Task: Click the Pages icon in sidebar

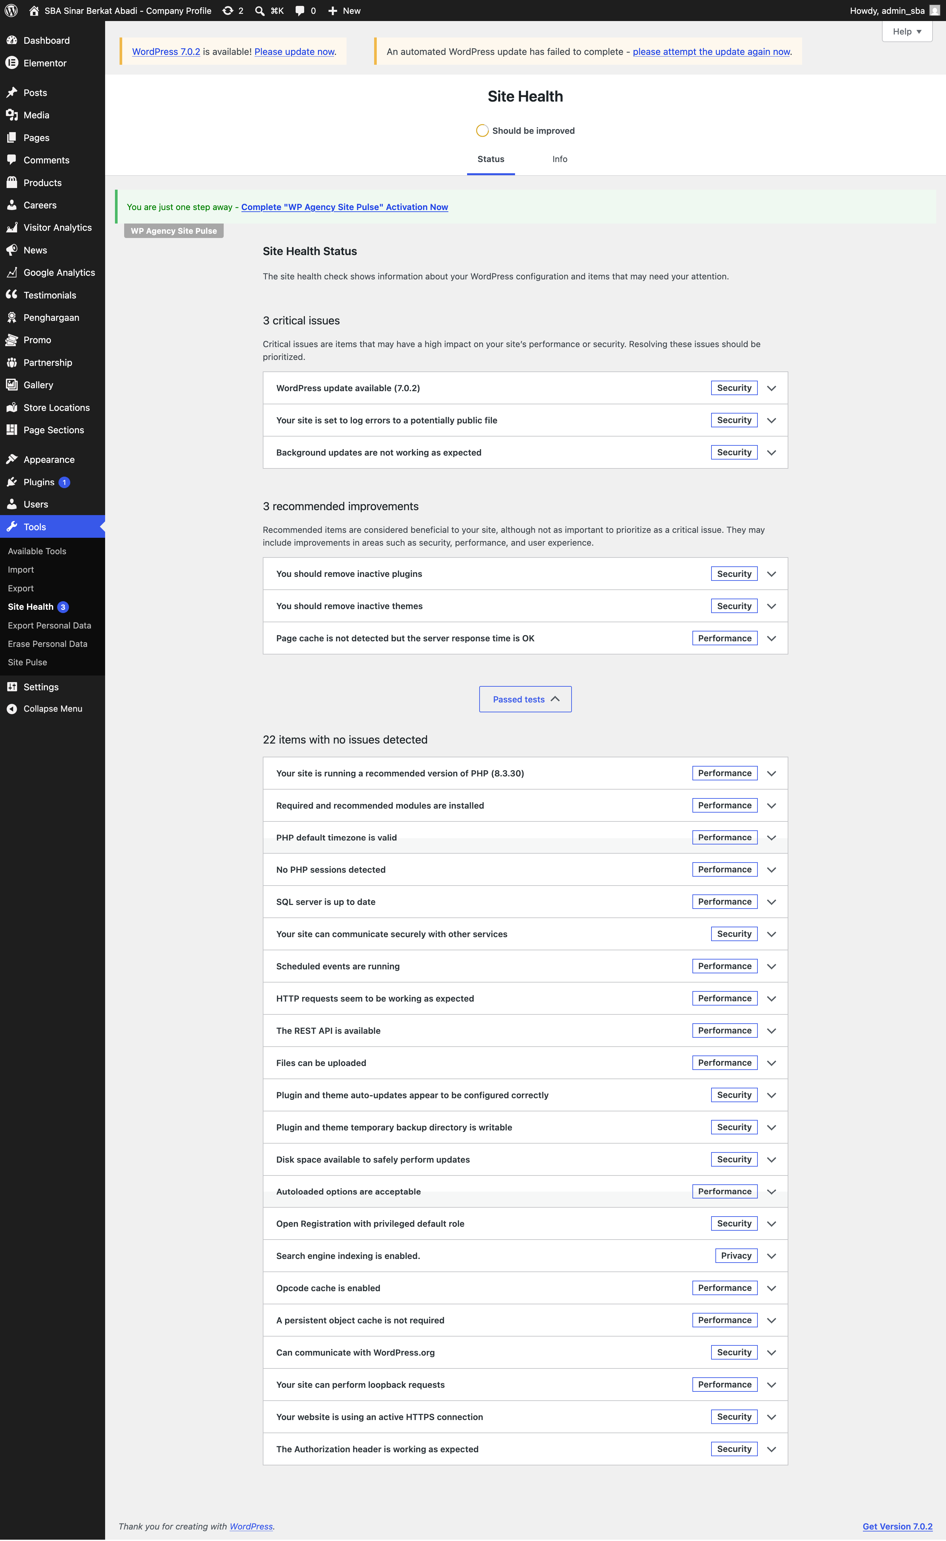Action: pos(12,138)
